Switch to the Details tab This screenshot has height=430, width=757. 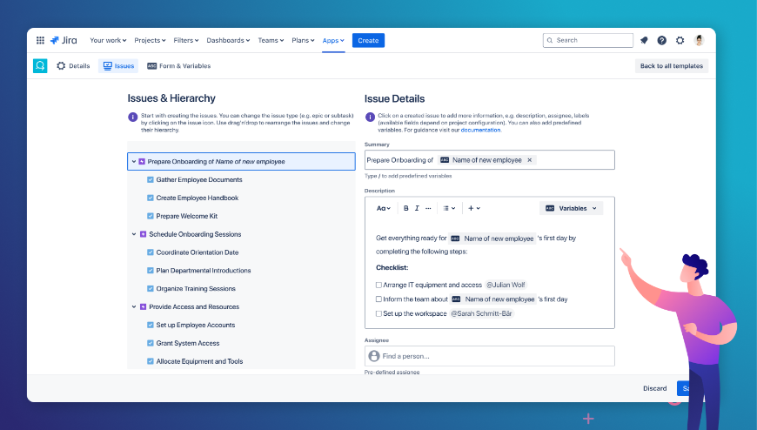point(73,65)
